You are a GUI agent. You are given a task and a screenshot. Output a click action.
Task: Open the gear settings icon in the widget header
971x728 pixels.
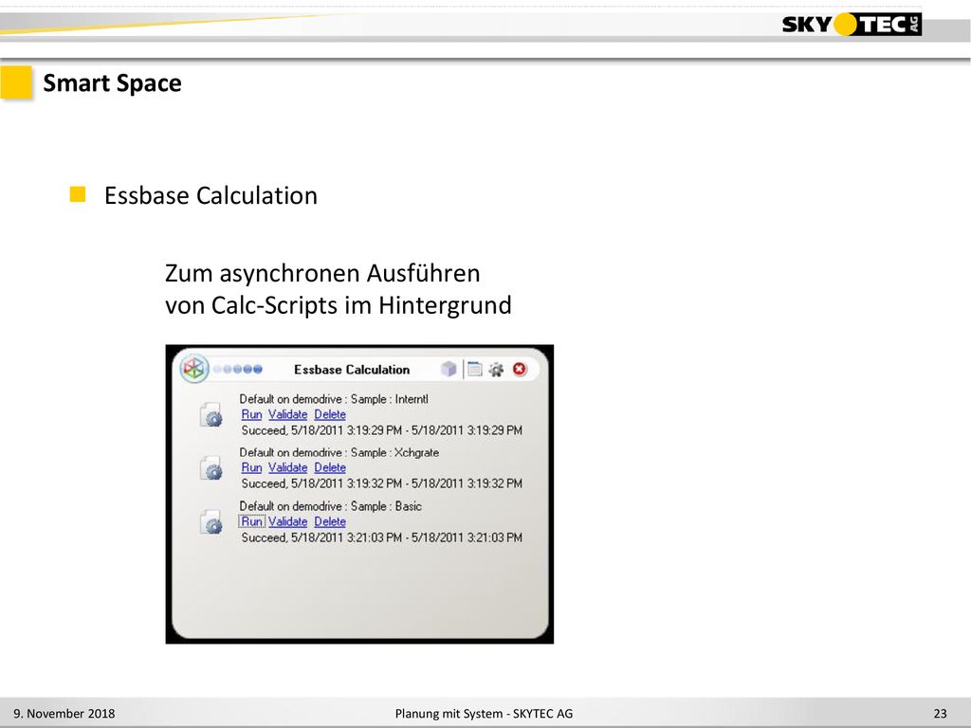click(x=496, y=370)
